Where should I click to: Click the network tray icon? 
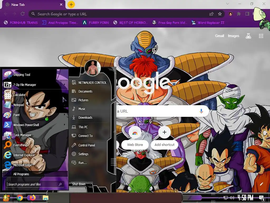(226, 198)
